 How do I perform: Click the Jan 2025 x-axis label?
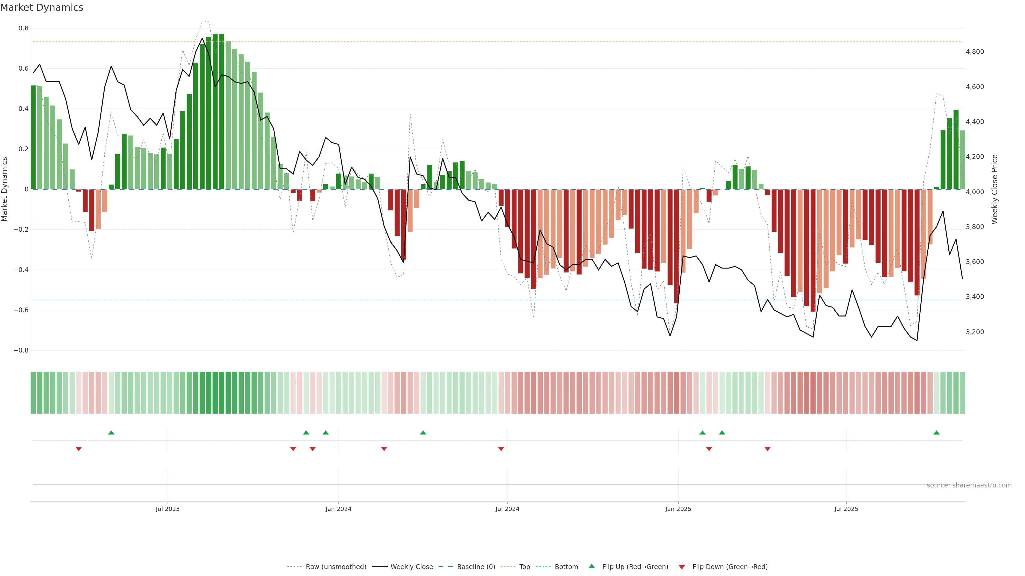point(678,509)
